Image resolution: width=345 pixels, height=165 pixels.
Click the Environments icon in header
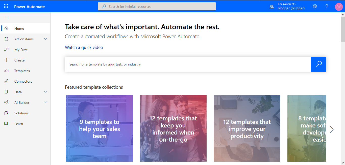pos(272,7)
